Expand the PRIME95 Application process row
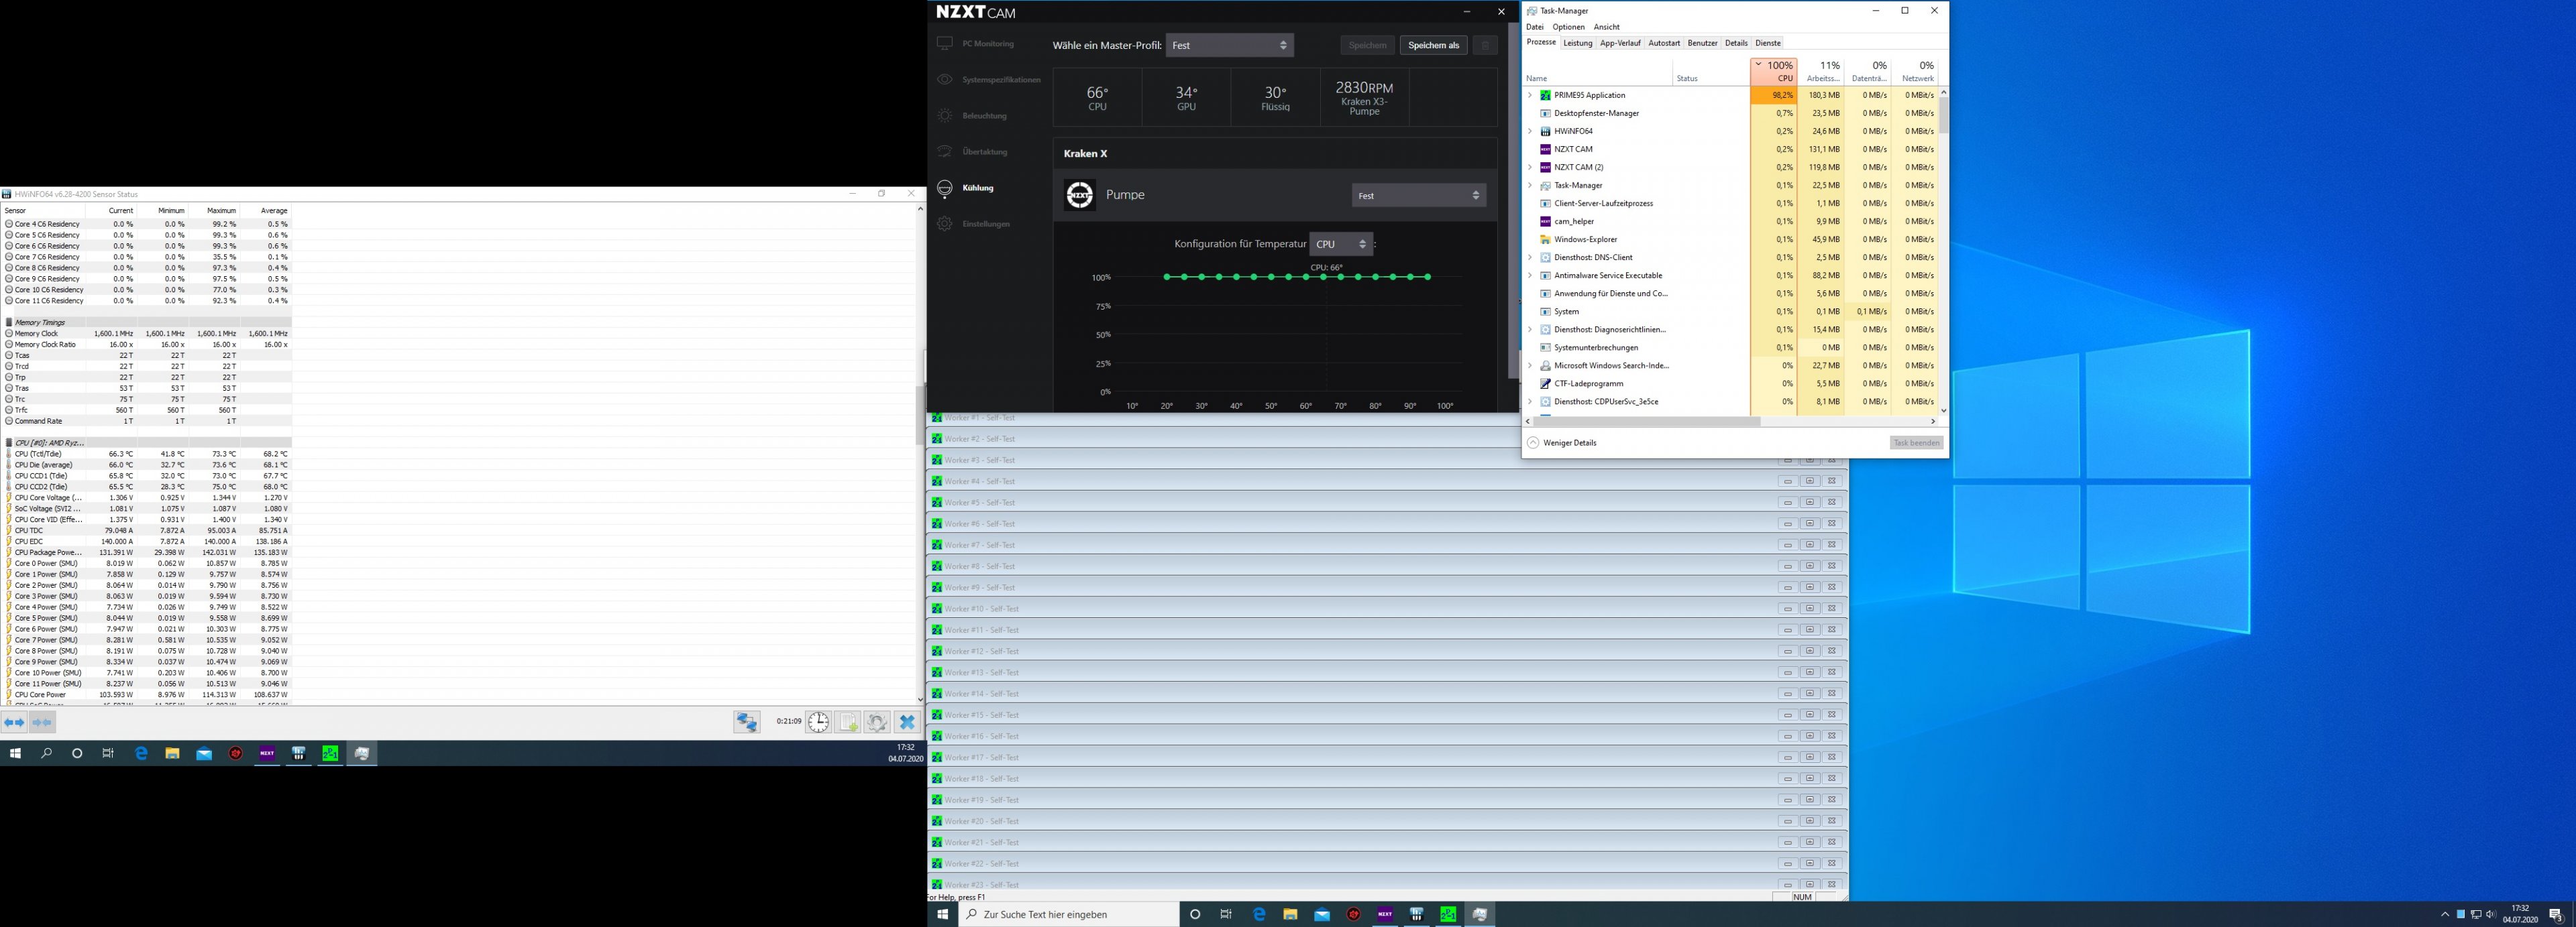 (1530, 96)
